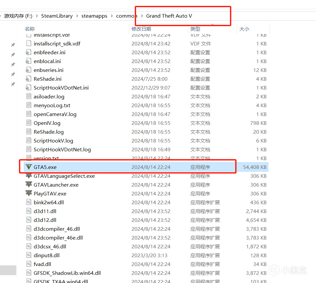The height and width of the screenshot is (283, 316).
Task: Click the 2024/7/25 8:00 modified date
Action: 149,79
